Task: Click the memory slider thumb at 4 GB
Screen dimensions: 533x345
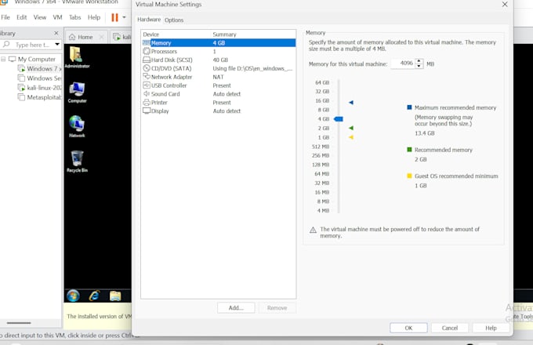Action: tap(339, 119)
